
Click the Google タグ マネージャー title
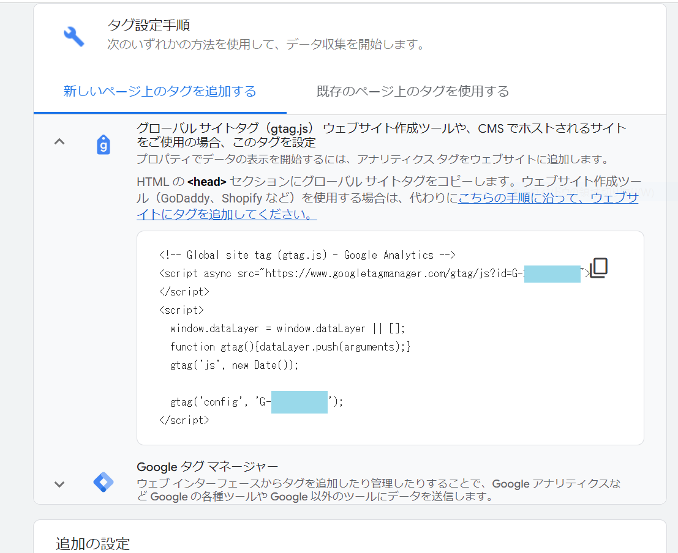(207, 467)
